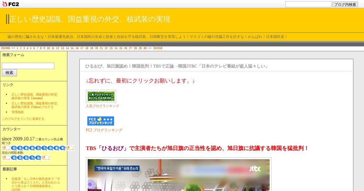Open the blog title 正しい歴史認識 header link
This screenshot has height=191, width=364.
[x=90, y=19]
